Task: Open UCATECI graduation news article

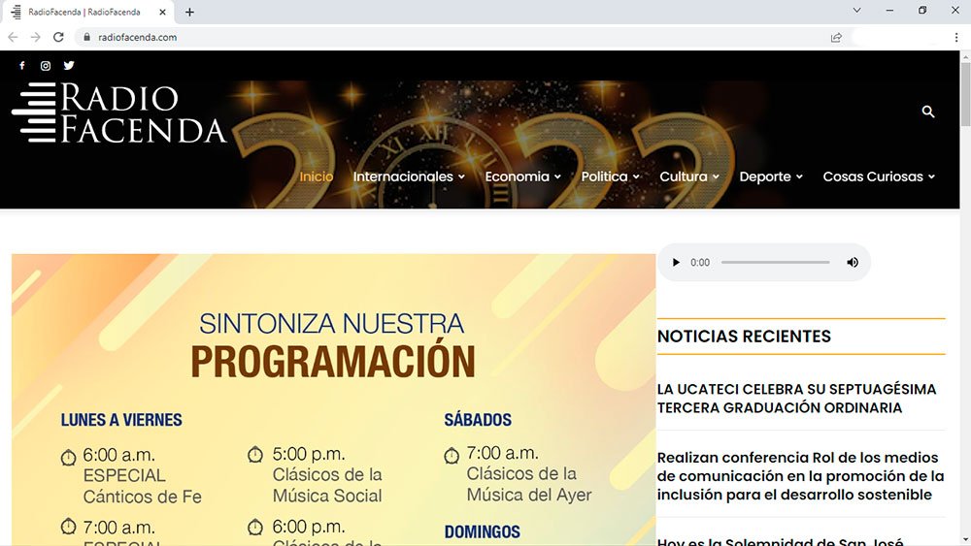Action: pyautogui.click(x=796, y=399)
